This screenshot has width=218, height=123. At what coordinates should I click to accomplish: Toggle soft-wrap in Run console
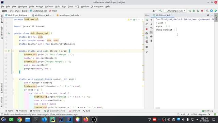151,28
